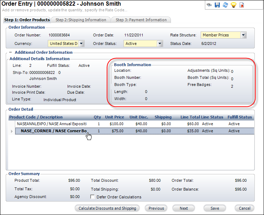The width and height of the screenshot is (264, 215).
Task: Collapse the Additional Order Information section
Action: tap(11, 52)
